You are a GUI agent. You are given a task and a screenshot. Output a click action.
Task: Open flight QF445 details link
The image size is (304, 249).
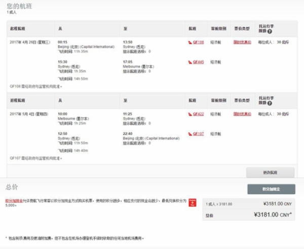(198, 62)
